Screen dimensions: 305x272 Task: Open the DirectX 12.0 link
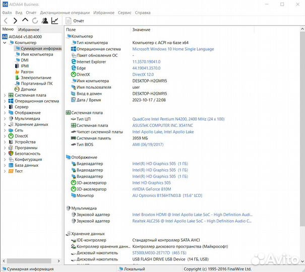pyautogui.click(x=143, y=75)
